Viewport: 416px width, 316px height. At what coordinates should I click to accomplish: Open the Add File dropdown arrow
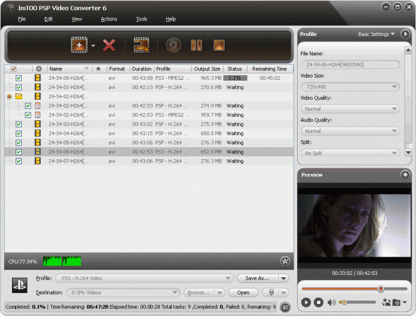[93, 46]
